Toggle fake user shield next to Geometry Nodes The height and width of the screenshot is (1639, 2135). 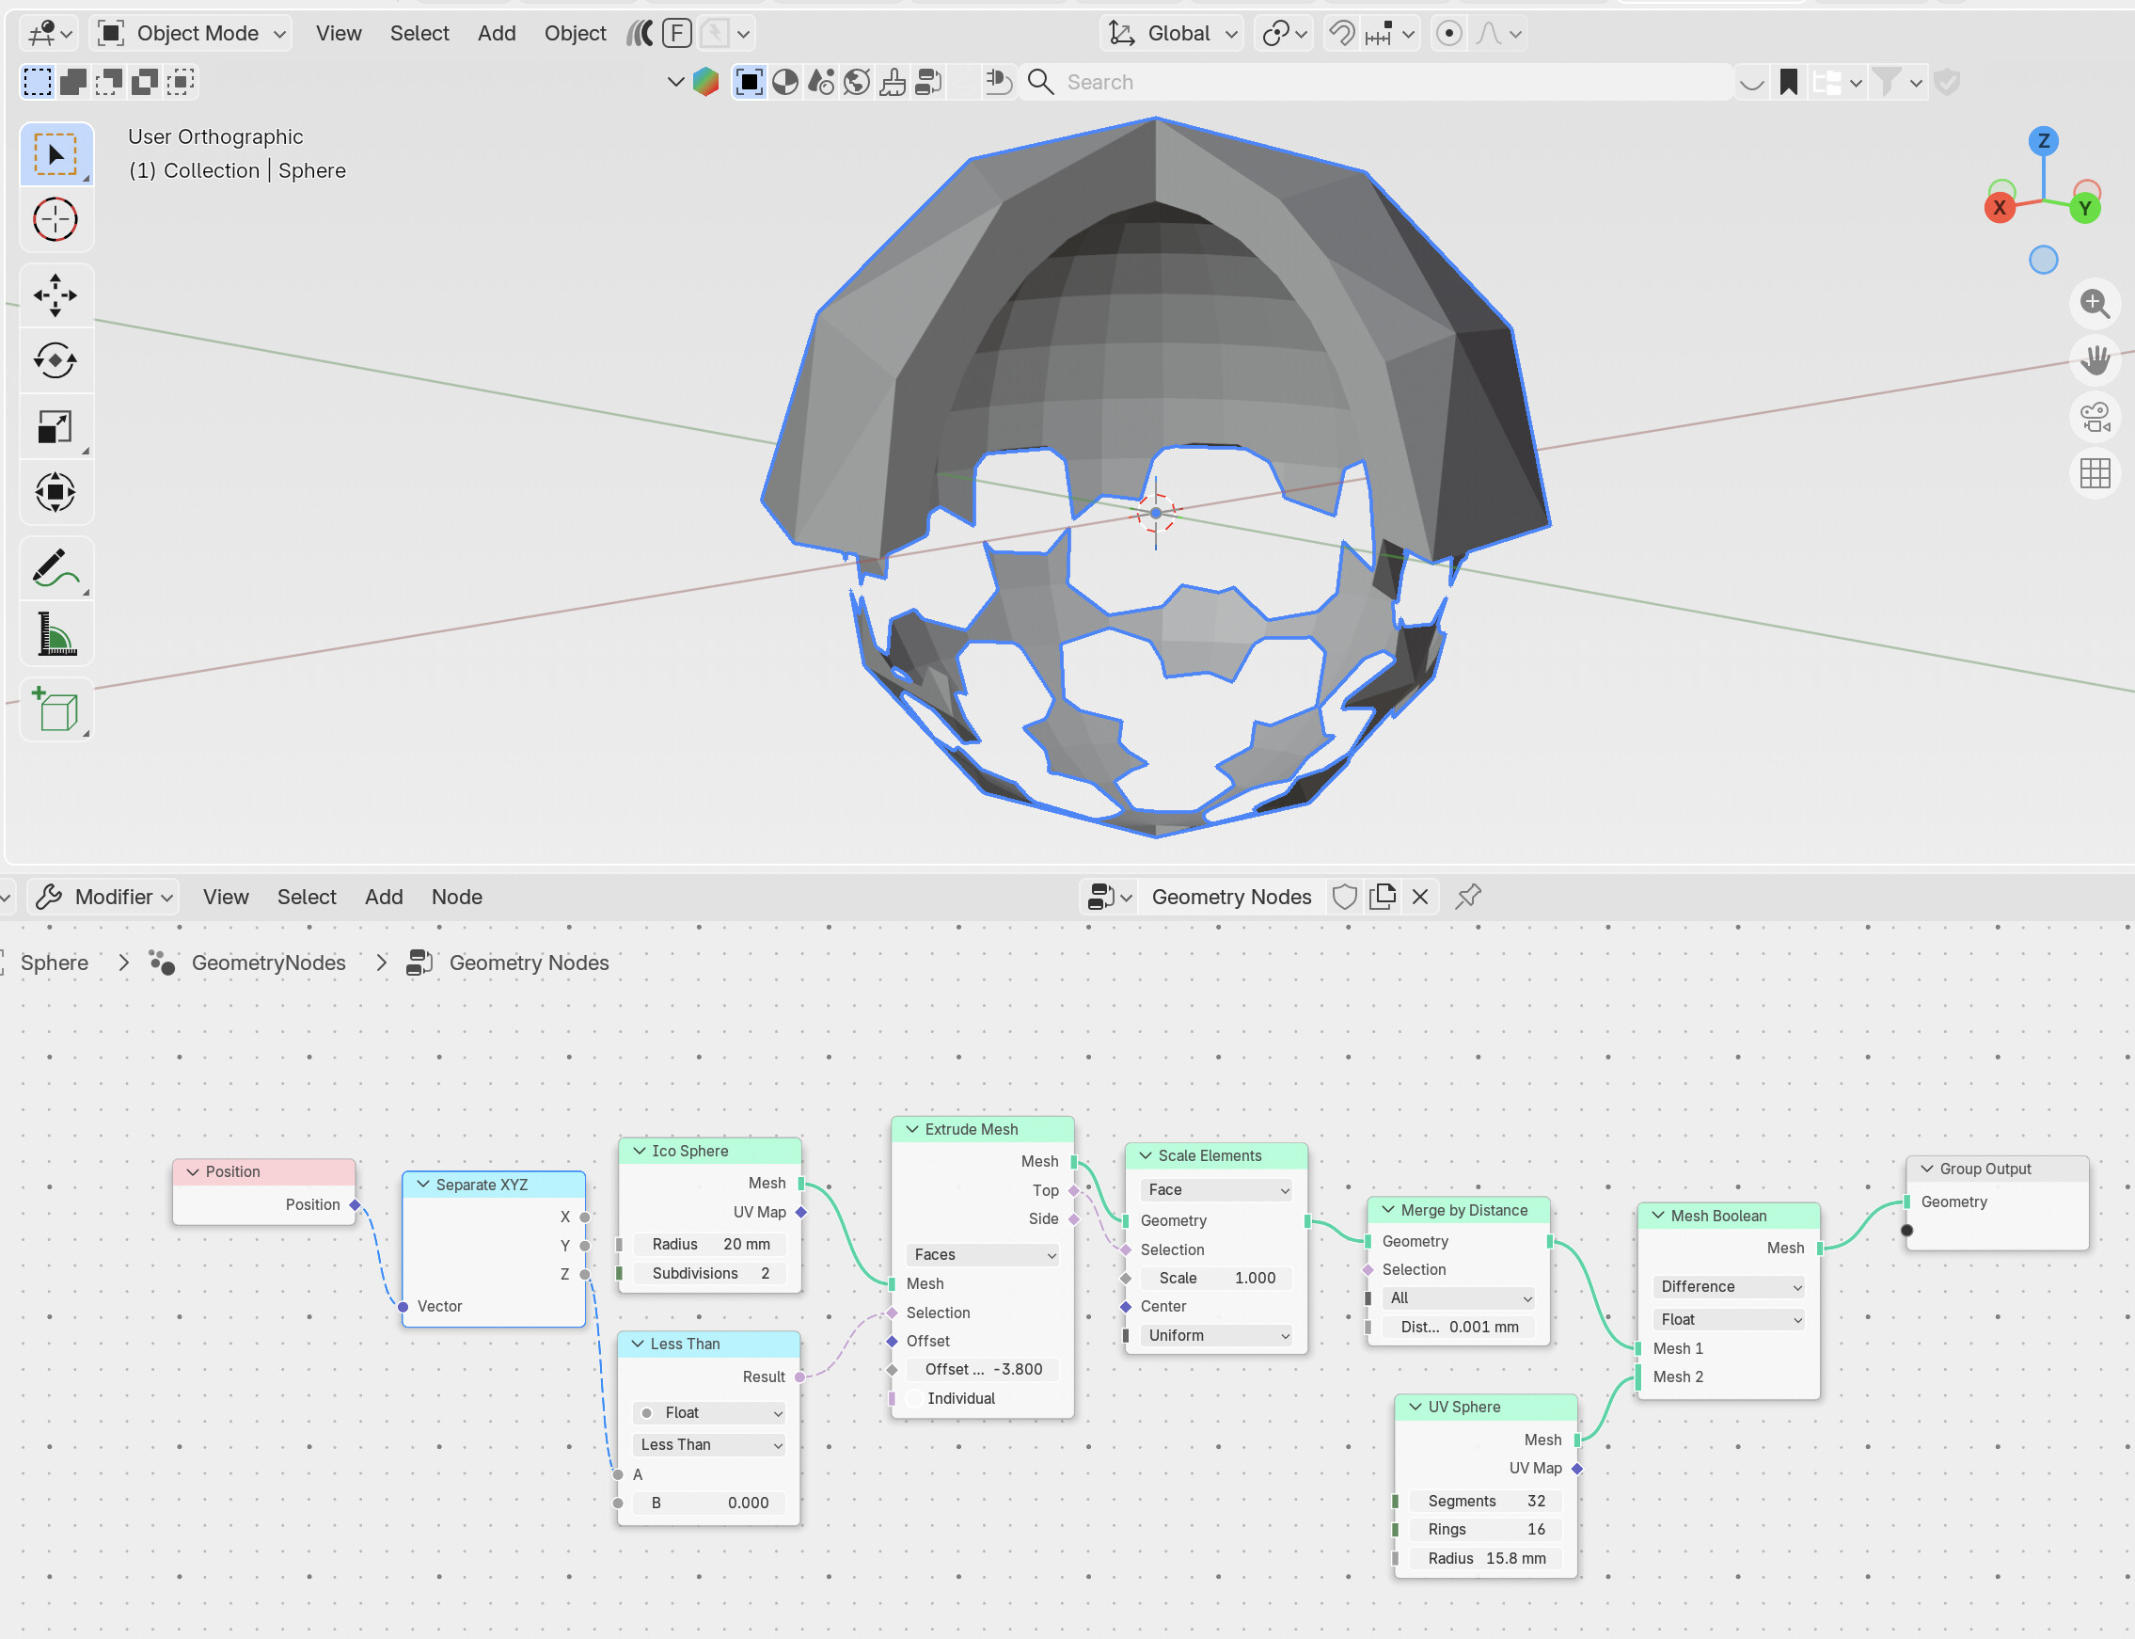1345,897
